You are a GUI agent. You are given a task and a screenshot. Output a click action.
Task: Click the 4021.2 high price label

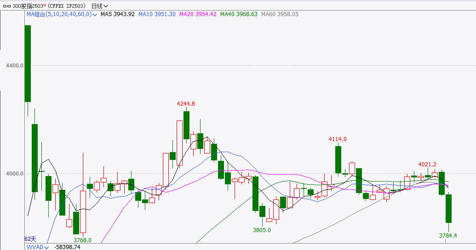[x=427, y=165]
